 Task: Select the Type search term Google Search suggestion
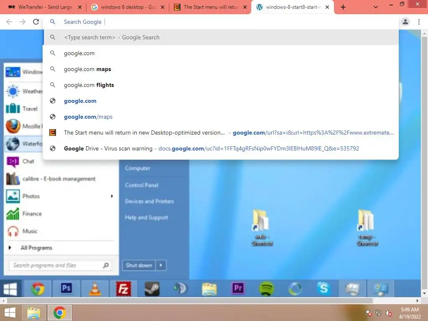[x=221, y=37]
